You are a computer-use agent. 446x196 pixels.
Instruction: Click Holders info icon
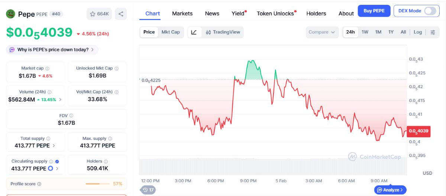(106, 161)
